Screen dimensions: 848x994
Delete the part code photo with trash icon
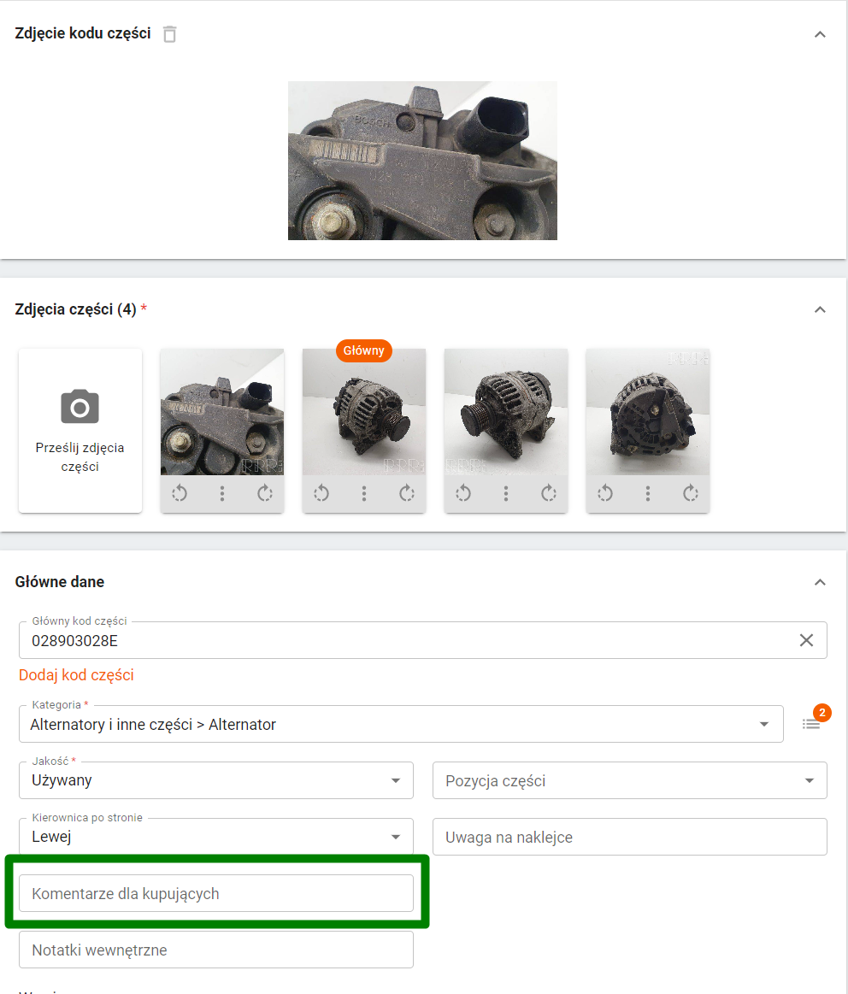pyautogui.click(x=170, y=34)
